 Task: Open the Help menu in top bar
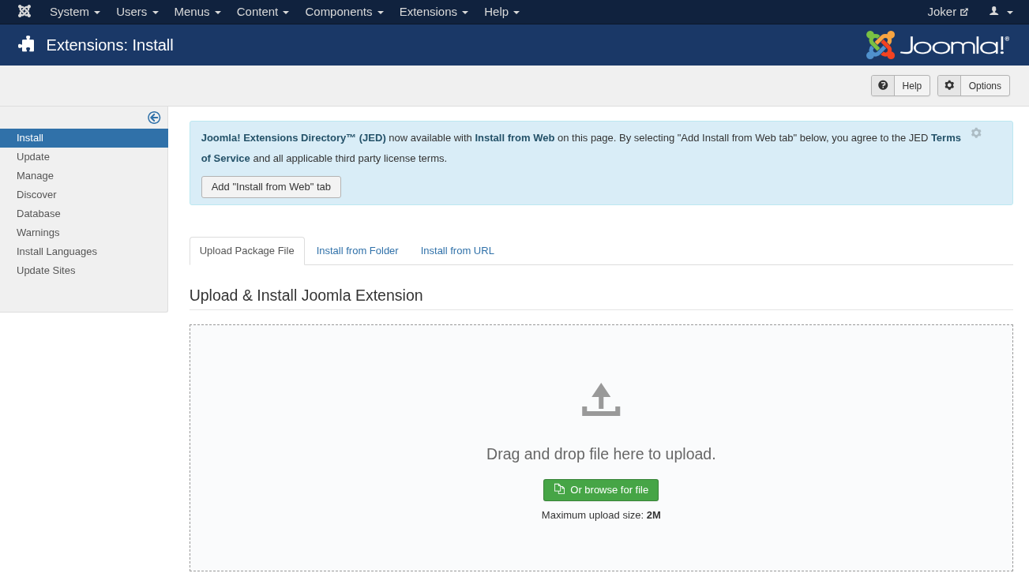point(501,12)
